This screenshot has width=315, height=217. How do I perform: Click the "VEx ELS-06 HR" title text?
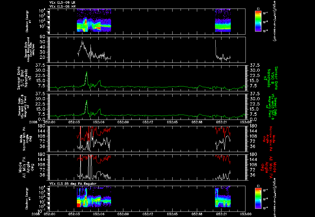point(62,6)
